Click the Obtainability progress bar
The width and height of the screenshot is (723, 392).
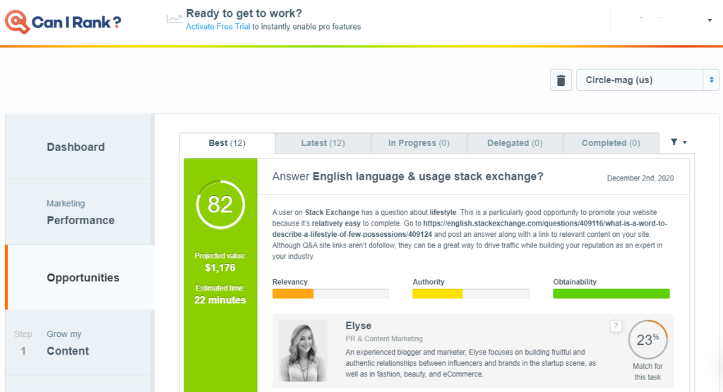[611, 293]
